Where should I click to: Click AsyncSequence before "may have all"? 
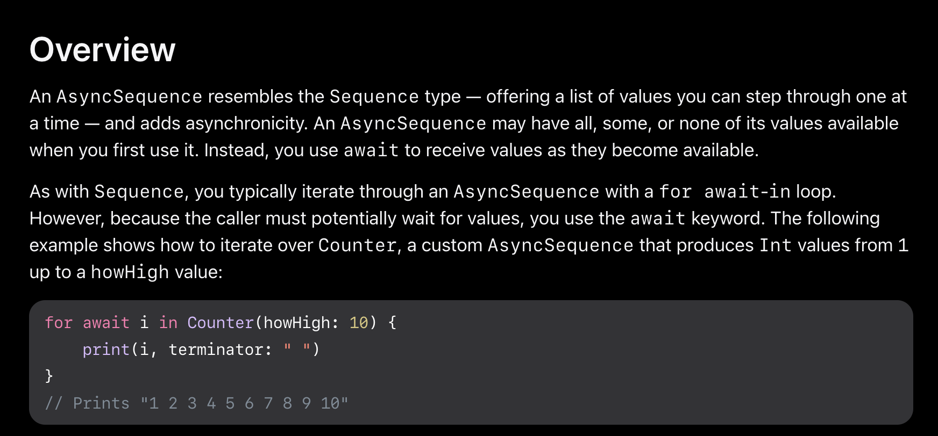tap(414, 123)
